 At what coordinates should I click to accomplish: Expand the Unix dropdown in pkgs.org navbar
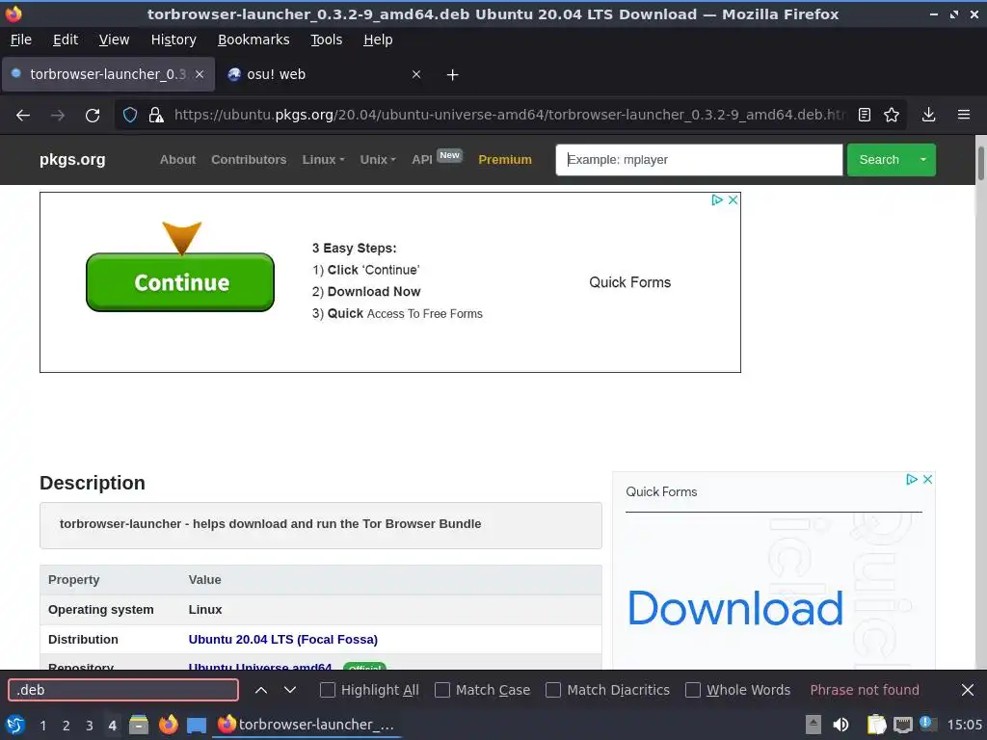tap(378, 160)
